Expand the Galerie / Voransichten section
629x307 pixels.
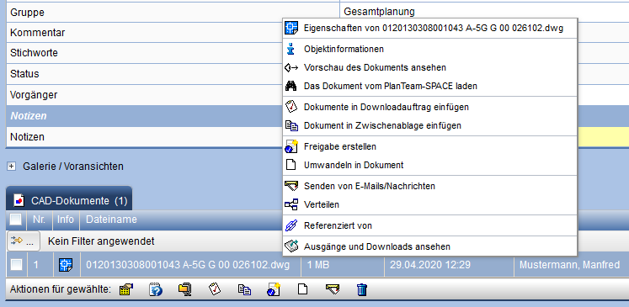12,166
